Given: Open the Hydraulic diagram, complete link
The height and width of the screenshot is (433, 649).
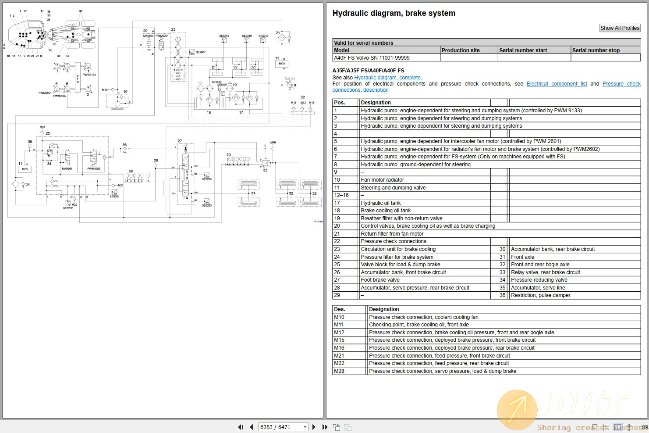Looking at the screenshot, I should pyautogui.click(x=387, y=78).
